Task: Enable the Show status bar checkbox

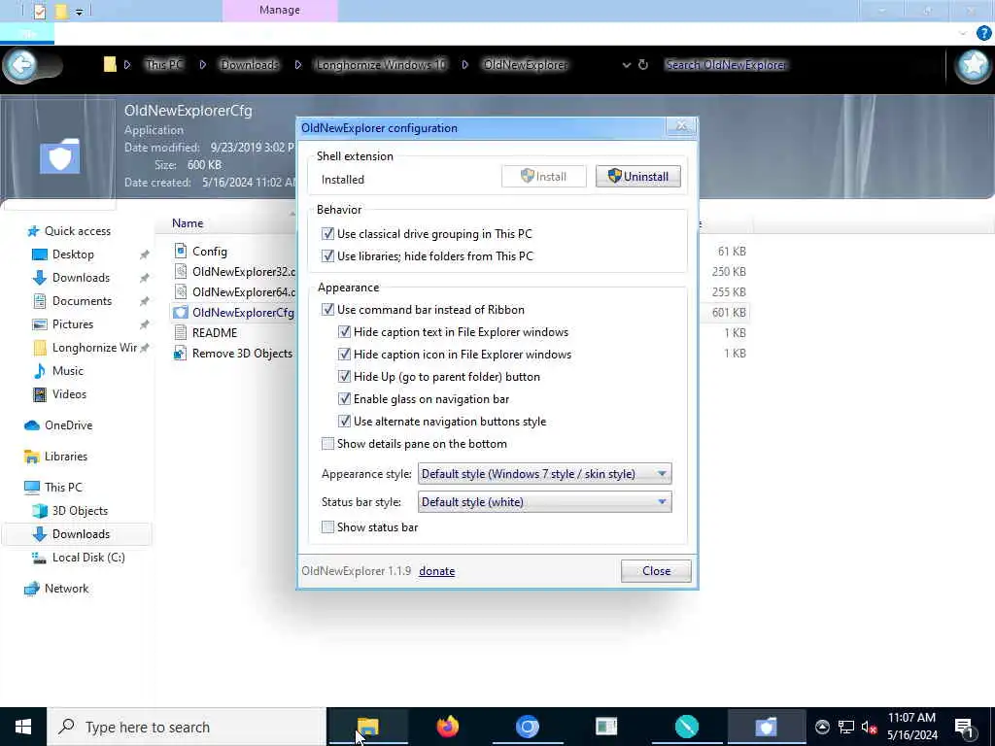Action: (x=327, y=527)
